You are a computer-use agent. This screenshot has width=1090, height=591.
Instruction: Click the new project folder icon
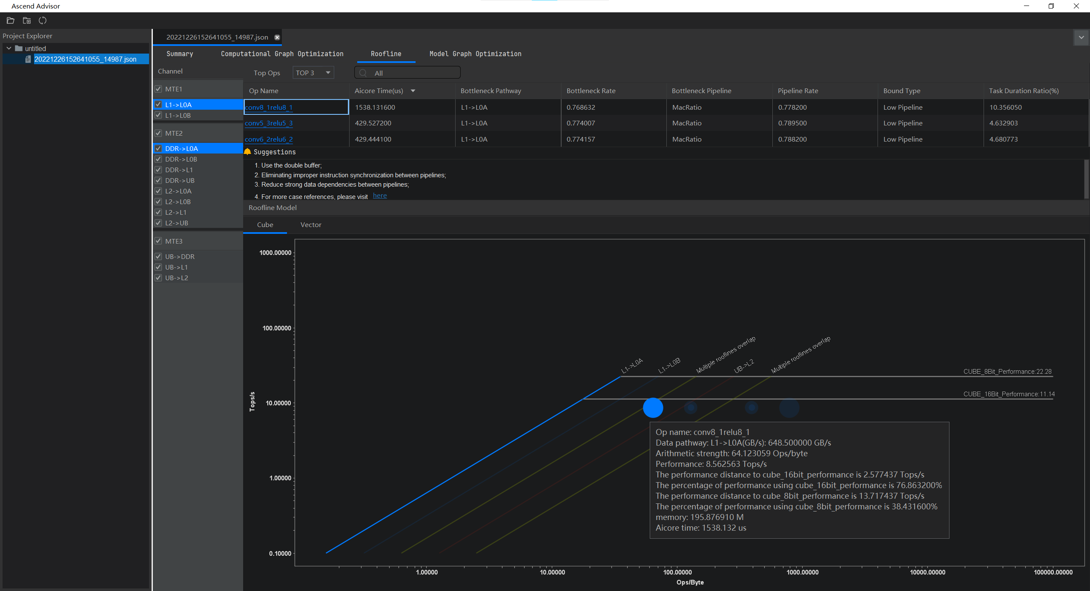27,20
